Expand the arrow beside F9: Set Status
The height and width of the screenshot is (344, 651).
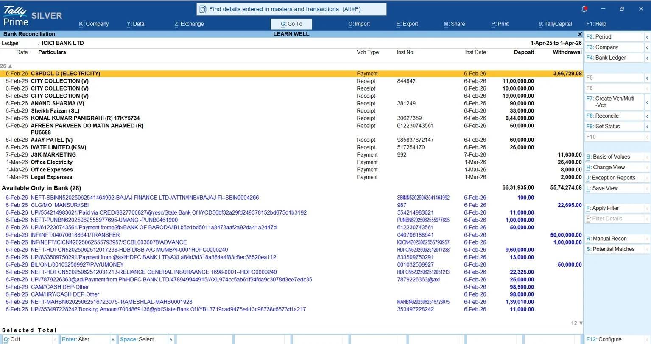[647, 127]
